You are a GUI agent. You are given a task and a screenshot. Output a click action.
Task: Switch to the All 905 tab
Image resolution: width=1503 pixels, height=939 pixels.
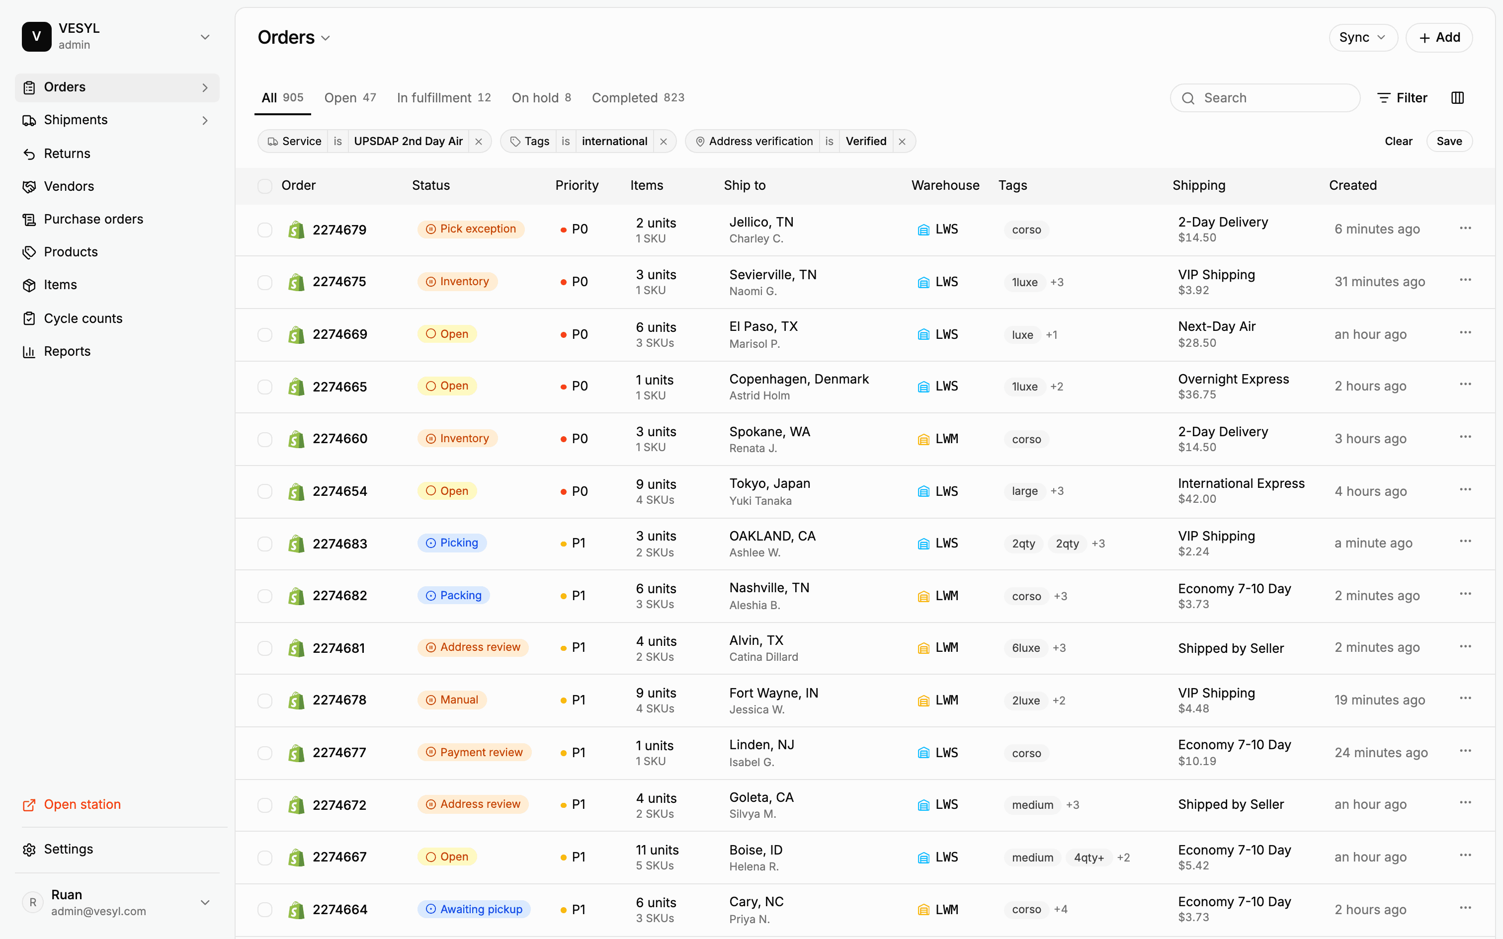(x=283, y=98)
